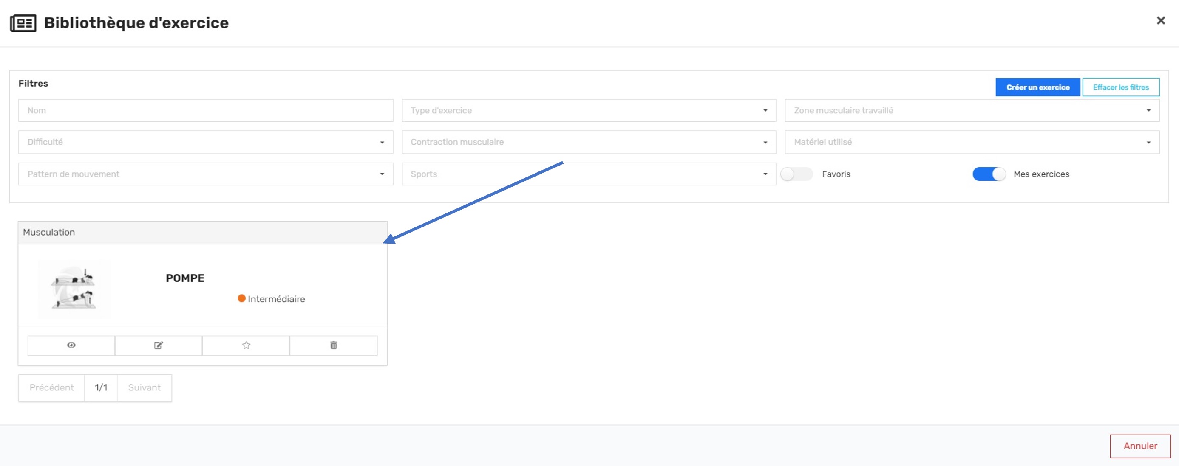Expand the Contraction musculaire dropdown
The height and width of the screenshot is (466, 1179).
point(589,142)
